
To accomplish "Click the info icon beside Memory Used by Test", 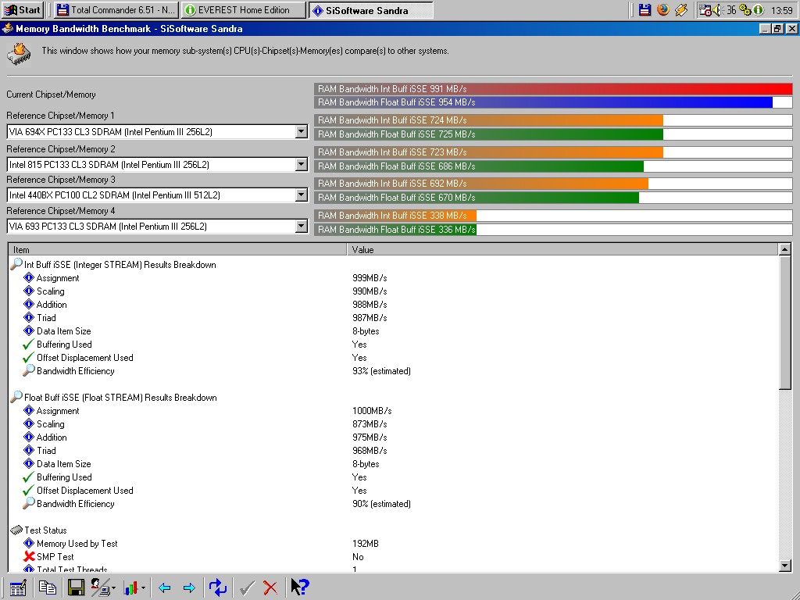I will 29,544.
